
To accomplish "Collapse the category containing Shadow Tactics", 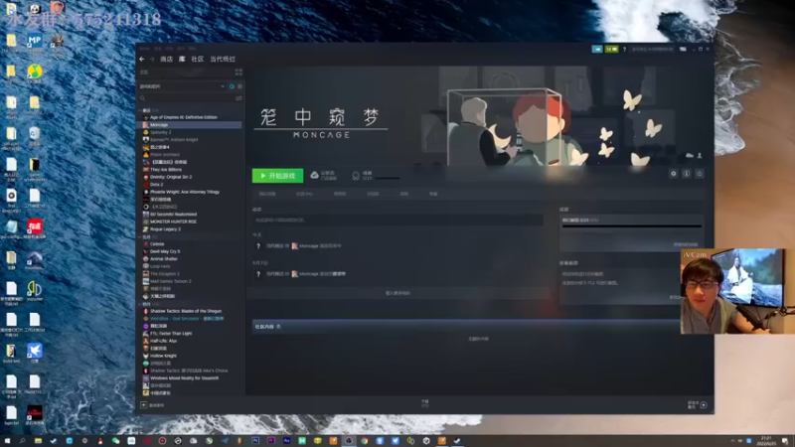I will point(140,304).
